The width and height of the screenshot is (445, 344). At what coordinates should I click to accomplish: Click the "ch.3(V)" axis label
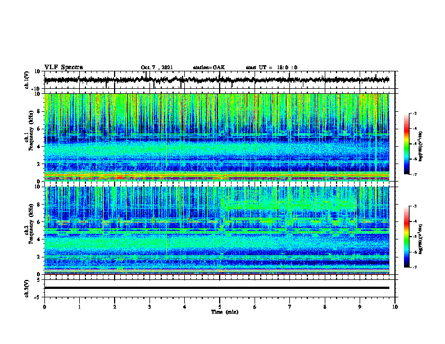(27, 288)
